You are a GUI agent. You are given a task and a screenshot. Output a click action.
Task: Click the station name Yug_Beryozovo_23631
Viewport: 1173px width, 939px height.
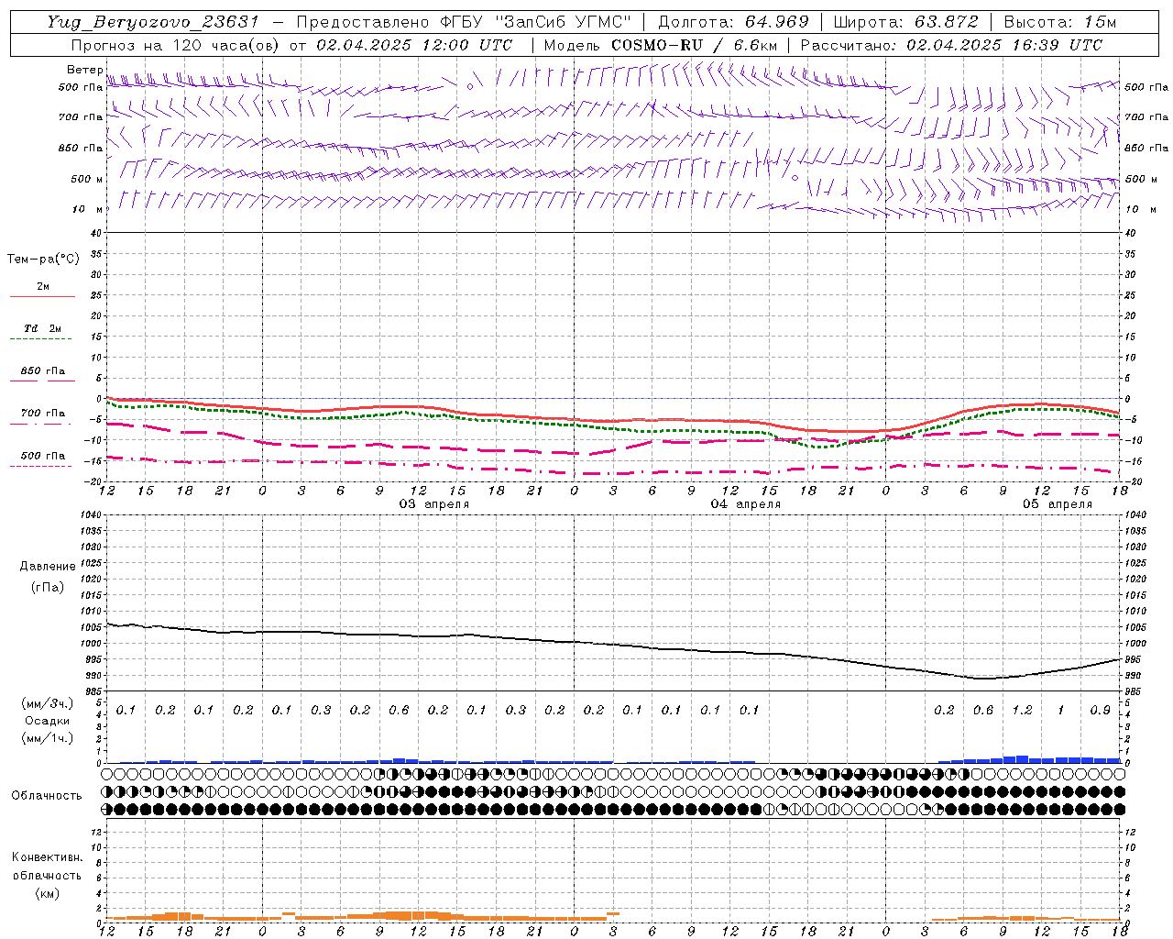click(x=153, y=22)
